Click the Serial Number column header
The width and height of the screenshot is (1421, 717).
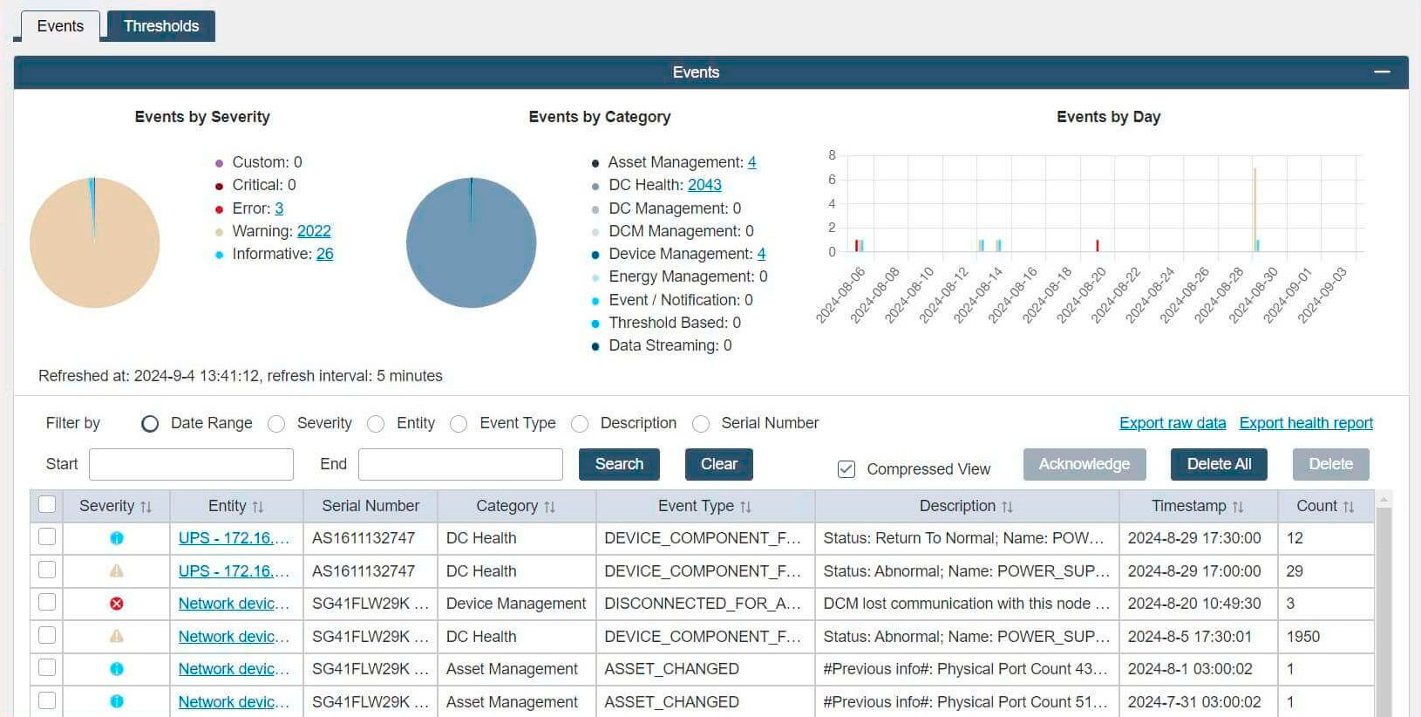(371, 506)
